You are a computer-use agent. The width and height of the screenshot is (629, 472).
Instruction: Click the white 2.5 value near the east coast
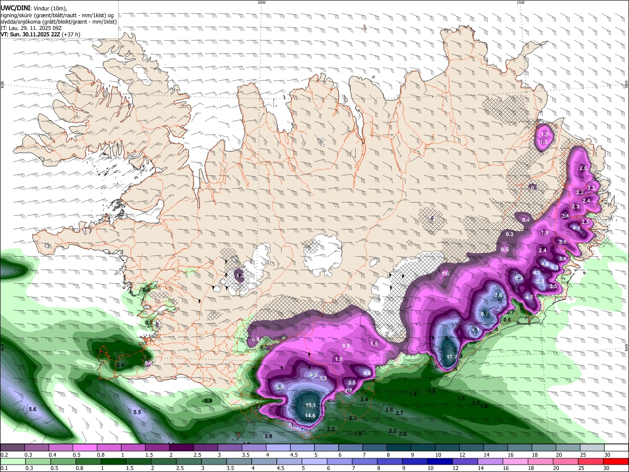pos(585,222)
